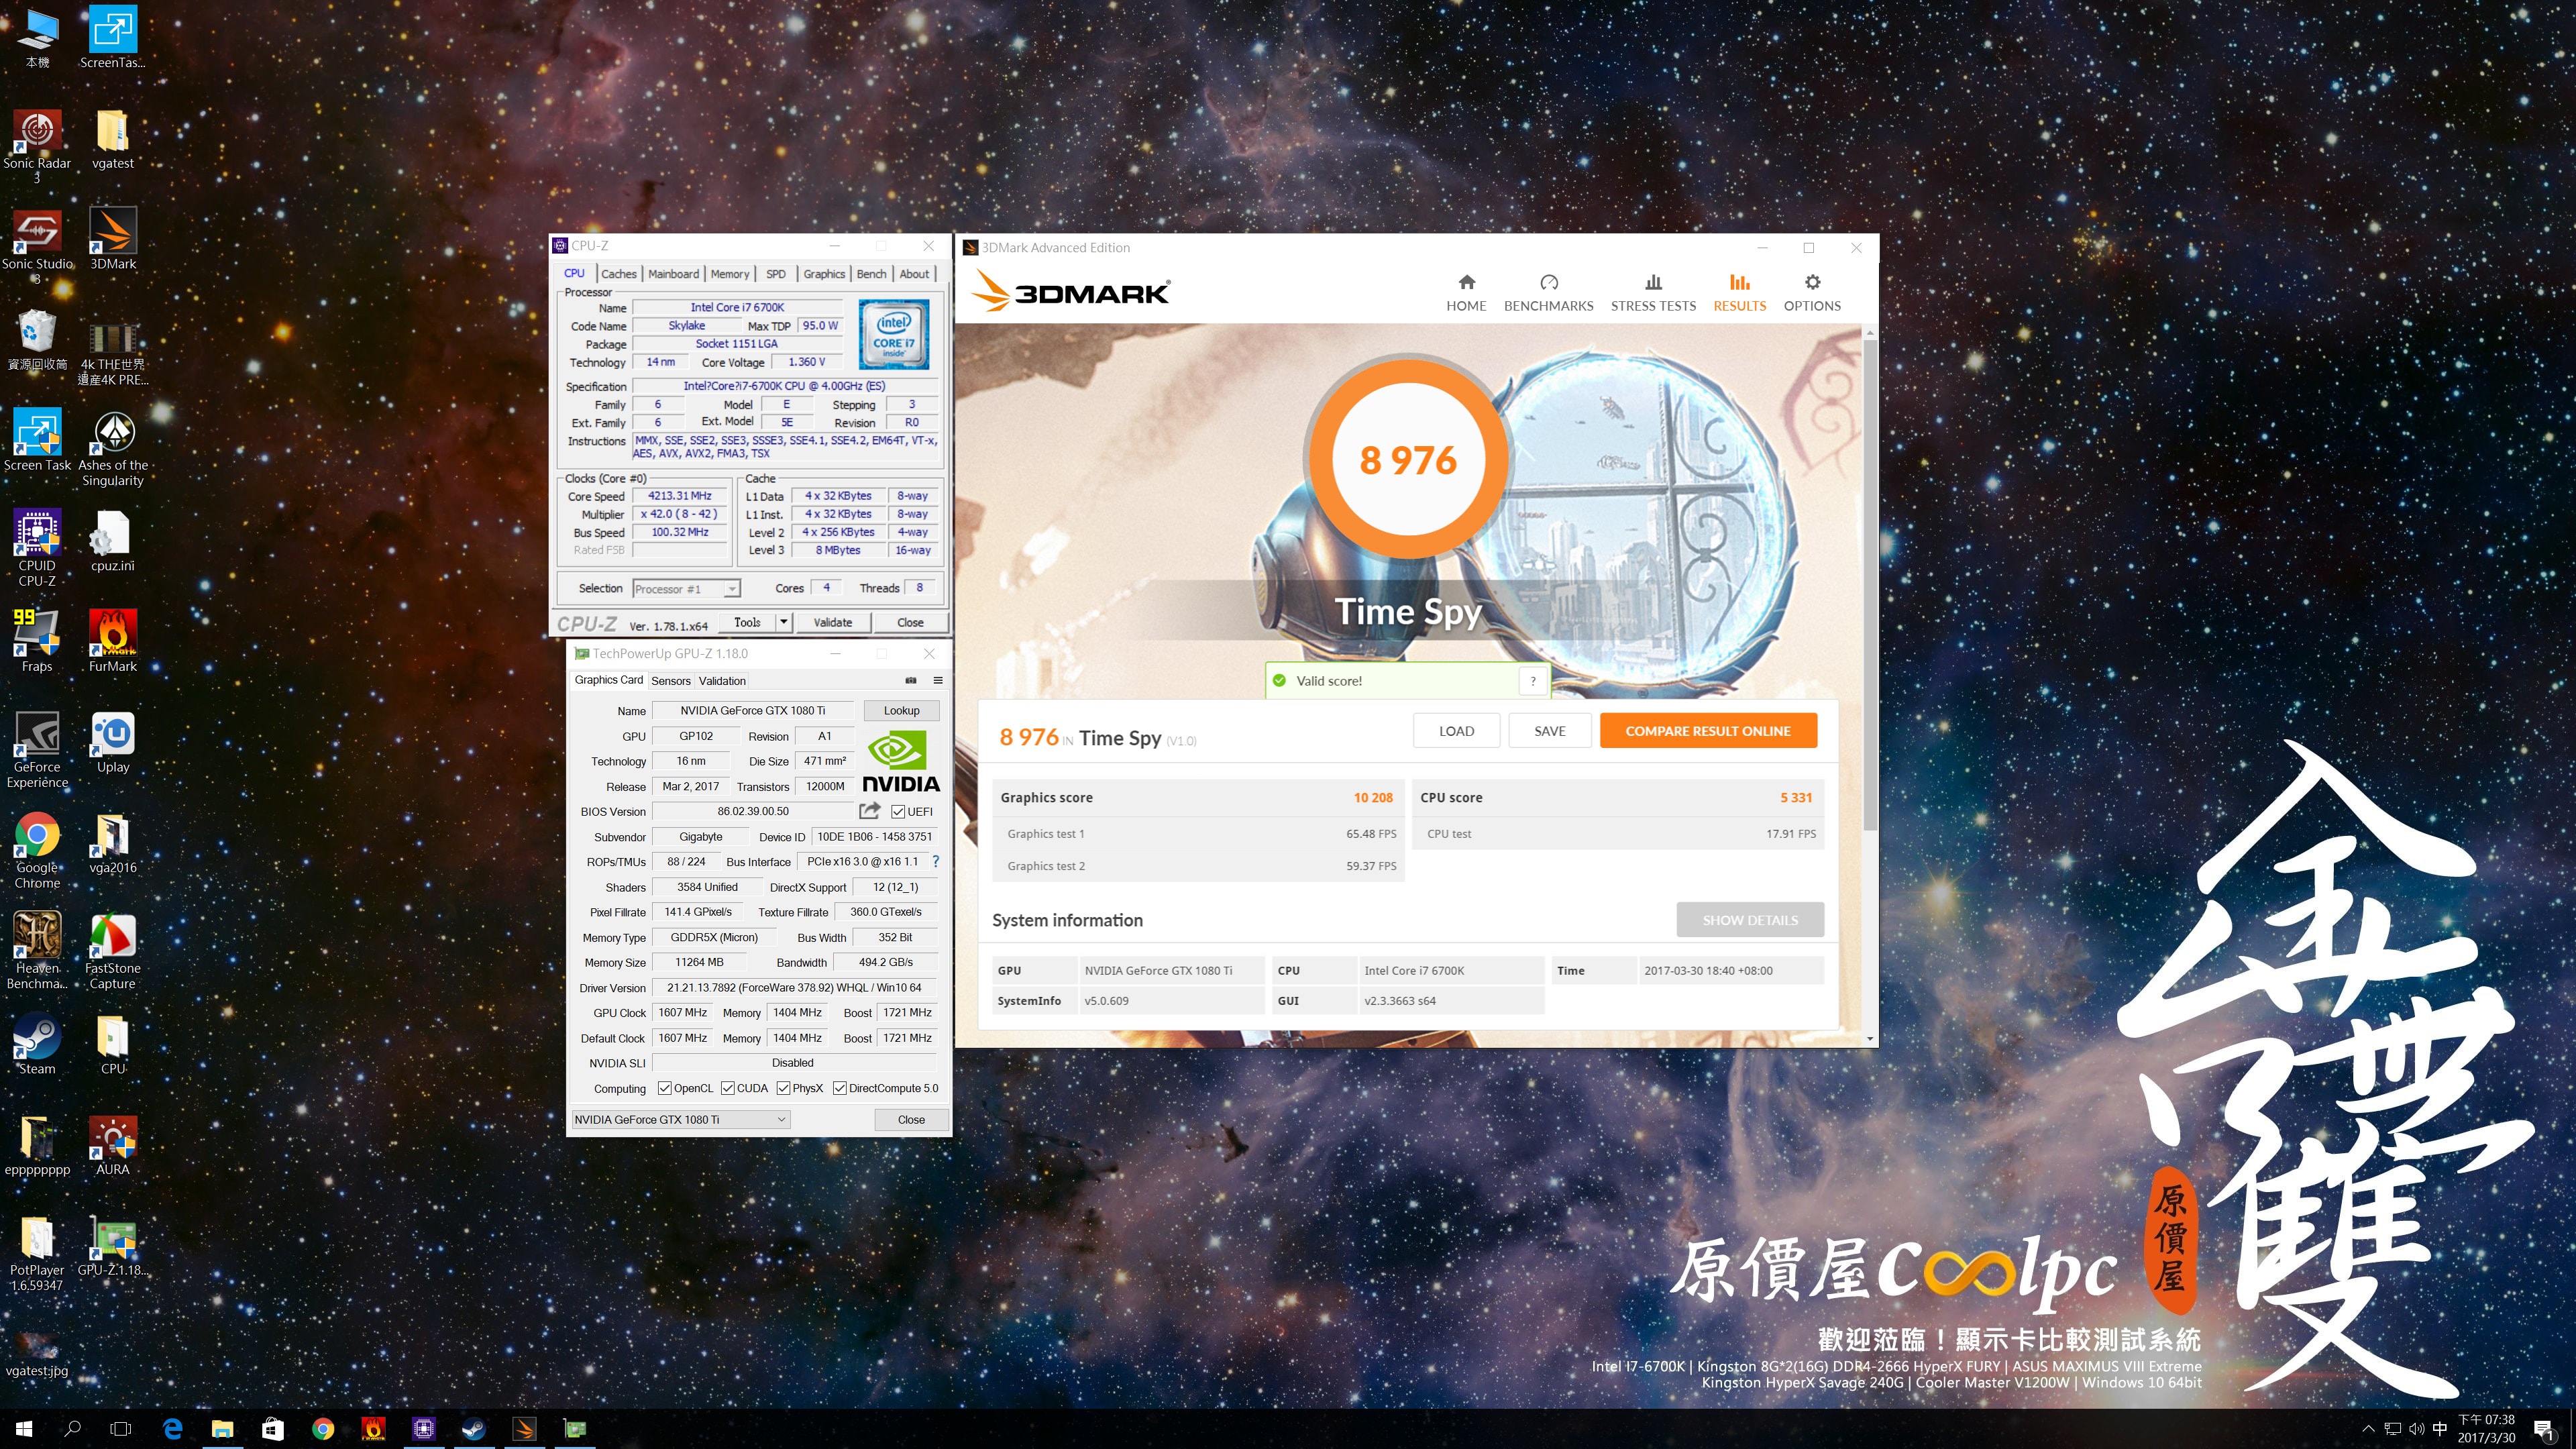Click the CPU-Z Validate button

(833, 622)
